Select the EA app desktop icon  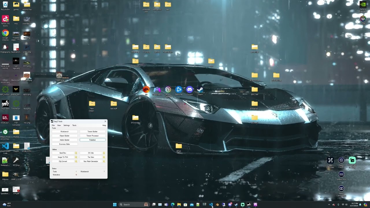tap(146, 91)
